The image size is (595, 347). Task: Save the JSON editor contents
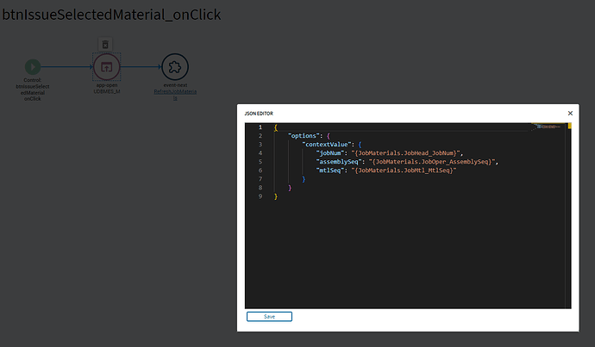pyautogui.click(x=269, y=317)
